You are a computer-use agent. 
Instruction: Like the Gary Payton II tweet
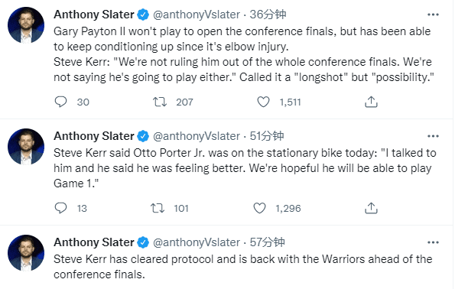click(x=263, y=102)
